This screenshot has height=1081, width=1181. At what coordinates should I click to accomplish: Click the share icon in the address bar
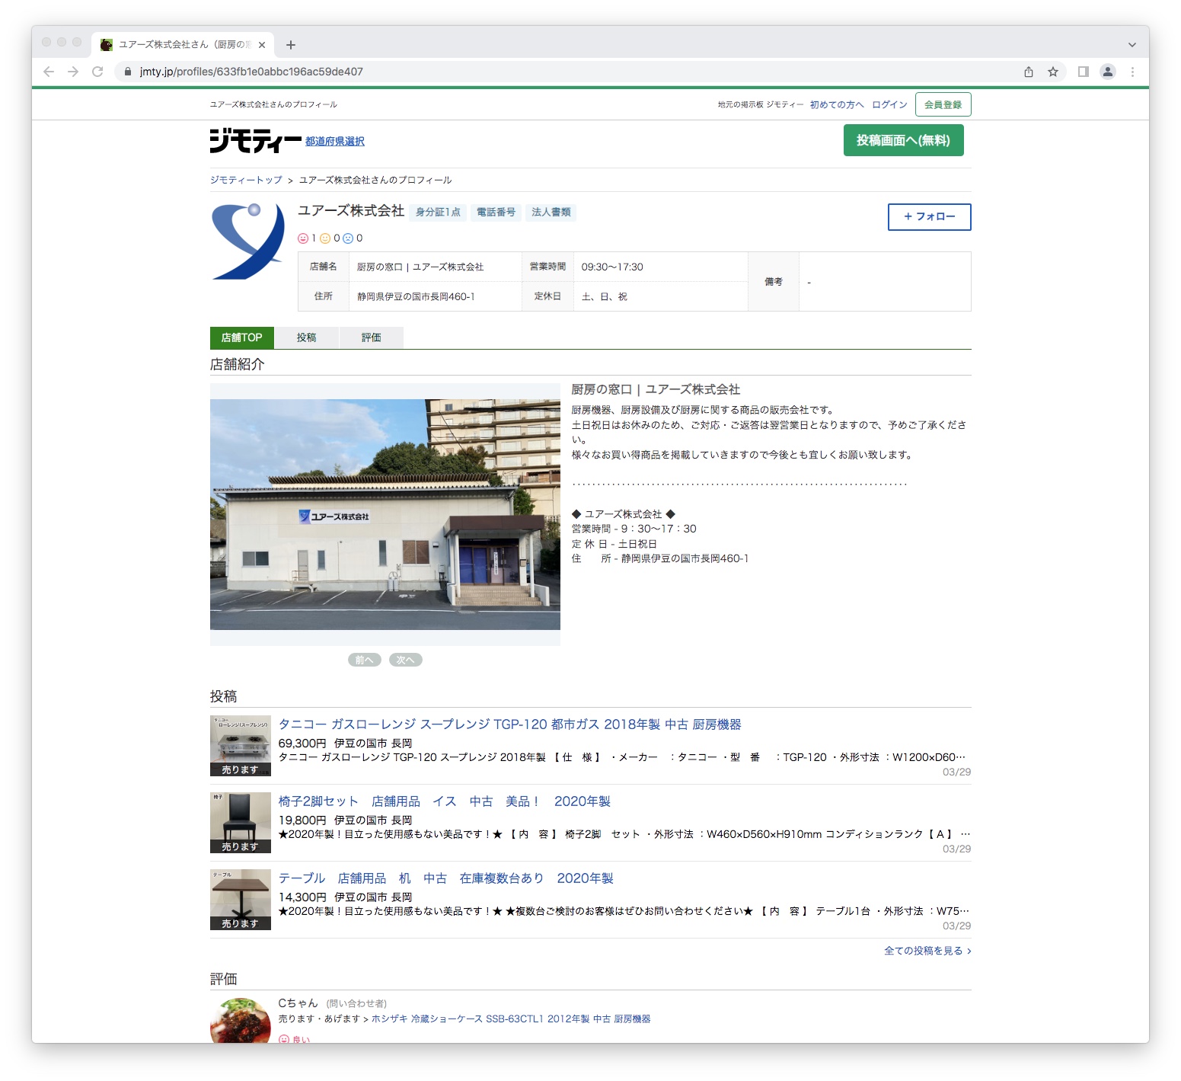click(1029, 72)
